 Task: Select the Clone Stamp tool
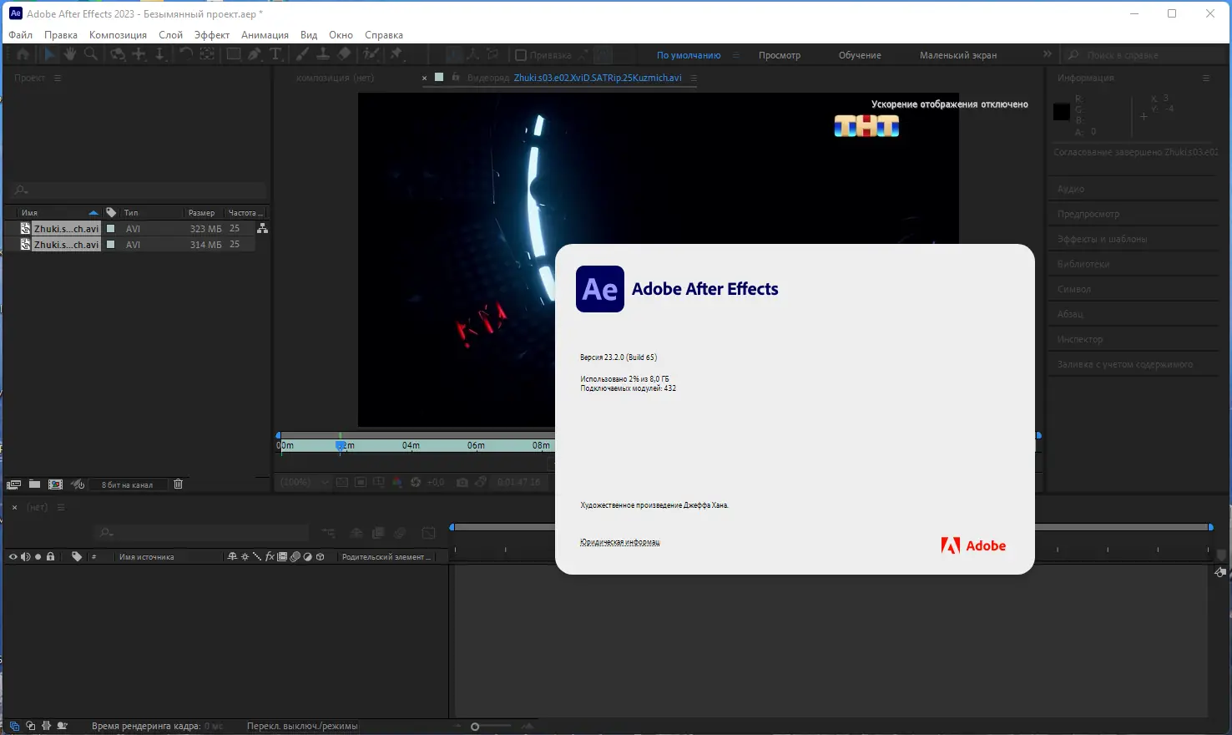[322, 54]
